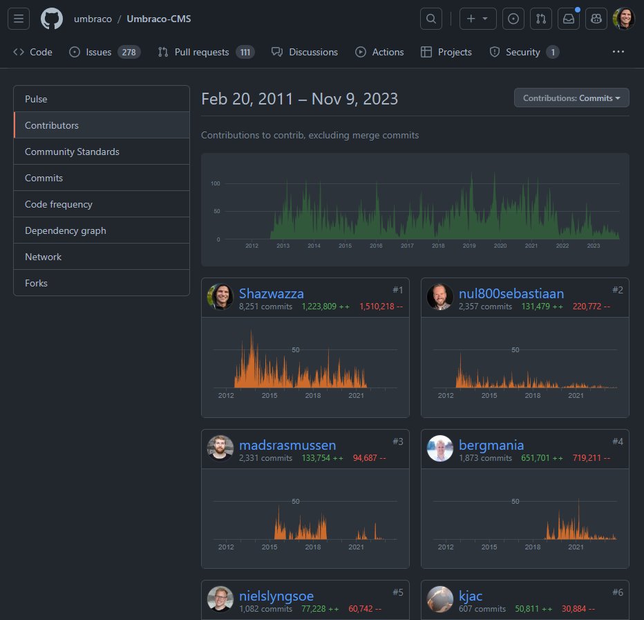Click the plus create-new icon
The image size is (644, 620).
coord(471,19)
